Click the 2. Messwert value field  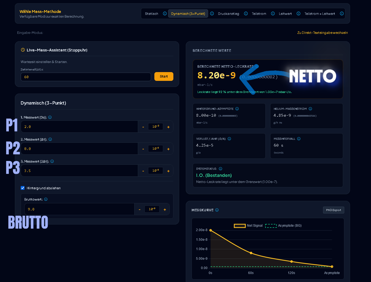79,149
